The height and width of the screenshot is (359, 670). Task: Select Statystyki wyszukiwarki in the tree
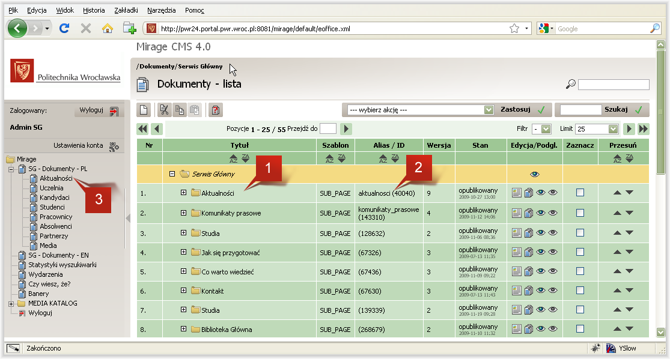click(62, 265)
